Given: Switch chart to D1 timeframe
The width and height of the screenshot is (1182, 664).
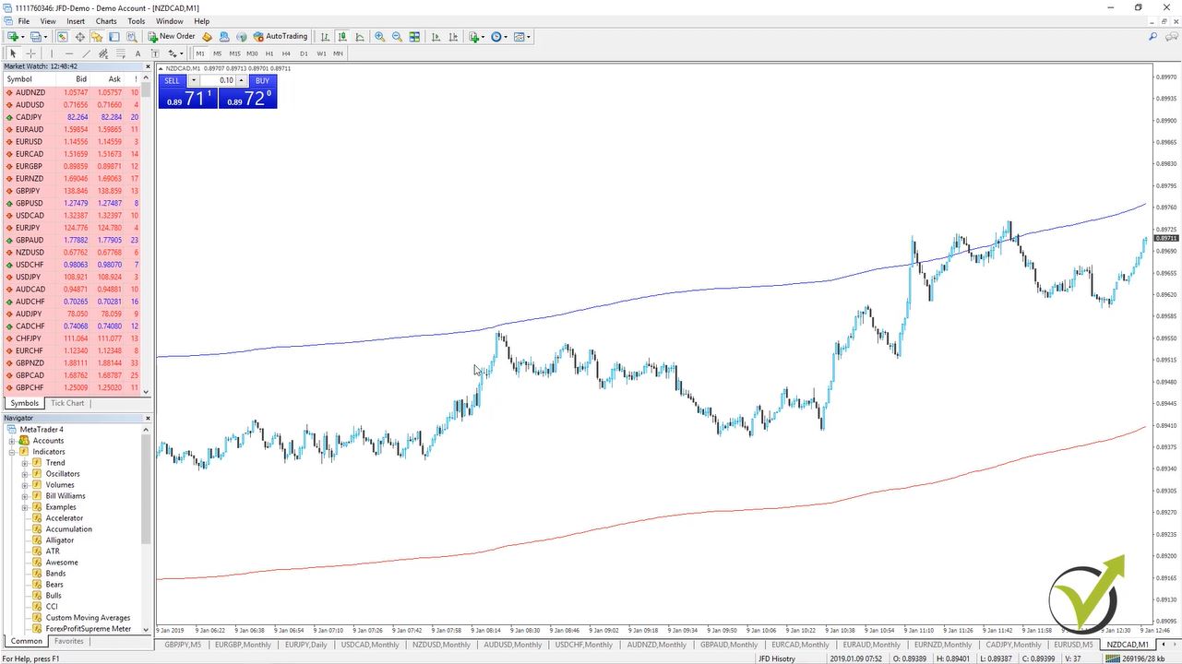Looking at the screenshot, I should pyautogui.click(x=304, y=53).
